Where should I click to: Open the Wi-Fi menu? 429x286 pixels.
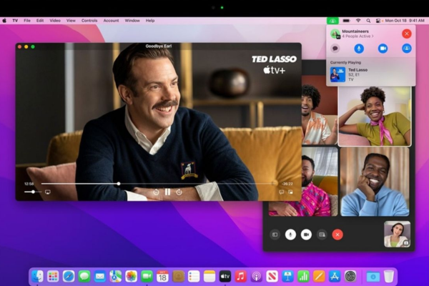(x=358, y=21)
